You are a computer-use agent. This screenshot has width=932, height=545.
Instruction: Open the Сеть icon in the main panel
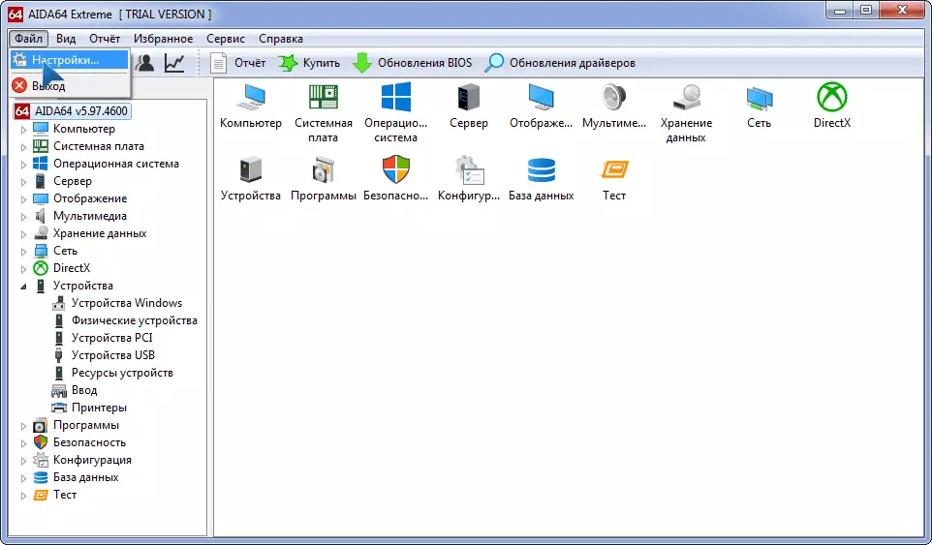759,106
